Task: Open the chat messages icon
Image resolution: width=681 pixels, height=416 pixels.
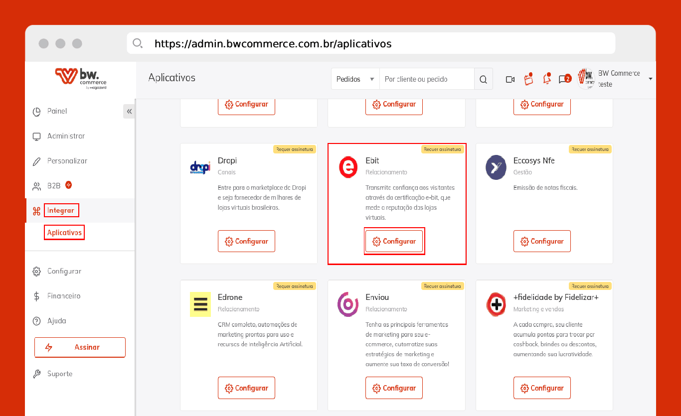Action: 564,79
